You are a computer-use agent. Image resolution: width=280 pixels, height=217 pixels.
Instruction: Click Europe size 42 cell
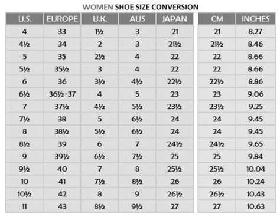point(62,194)
